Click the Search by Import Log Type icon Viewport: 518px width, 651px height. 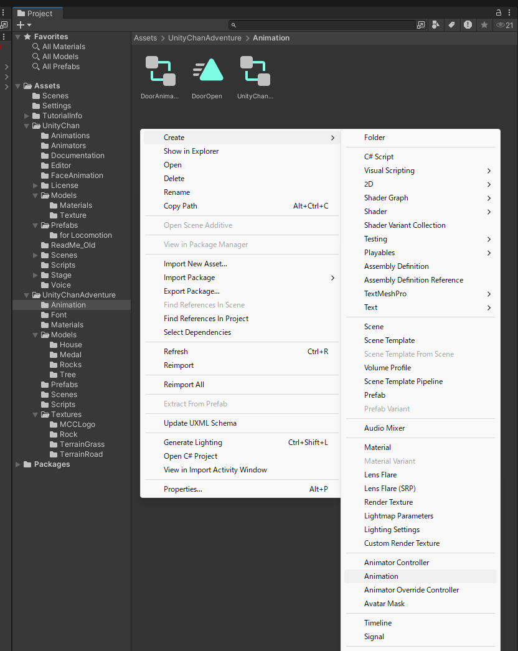[468, 25]
